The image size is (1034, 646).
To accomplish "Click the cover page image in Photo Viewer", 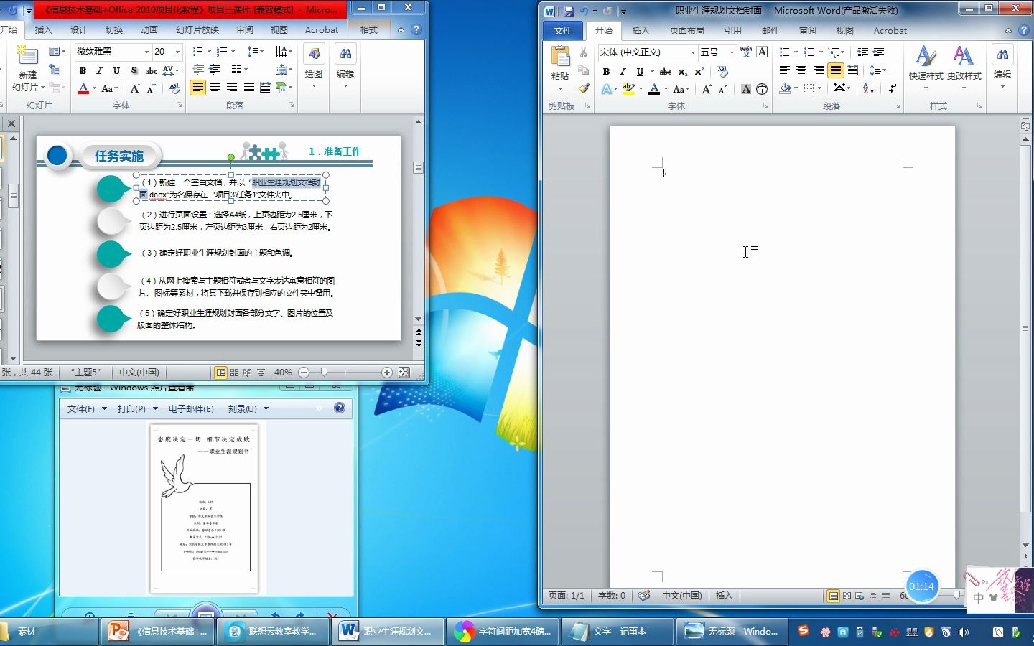I will [x=205, y=510].
